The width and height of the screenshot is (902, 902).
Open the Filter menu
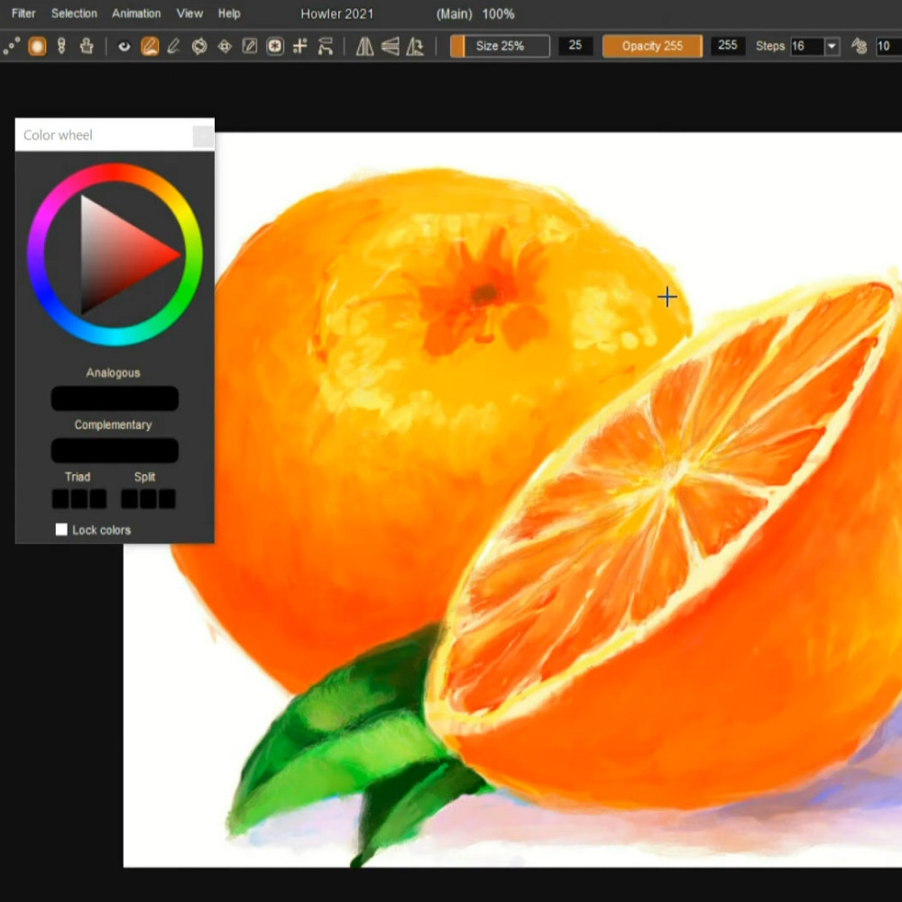click(x=23, y=14)
